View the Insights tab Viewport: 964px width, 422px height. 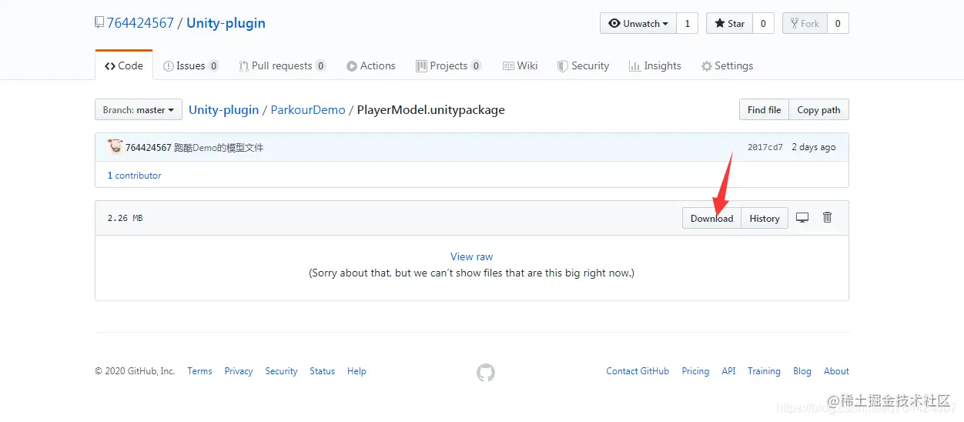click(654, 65)
